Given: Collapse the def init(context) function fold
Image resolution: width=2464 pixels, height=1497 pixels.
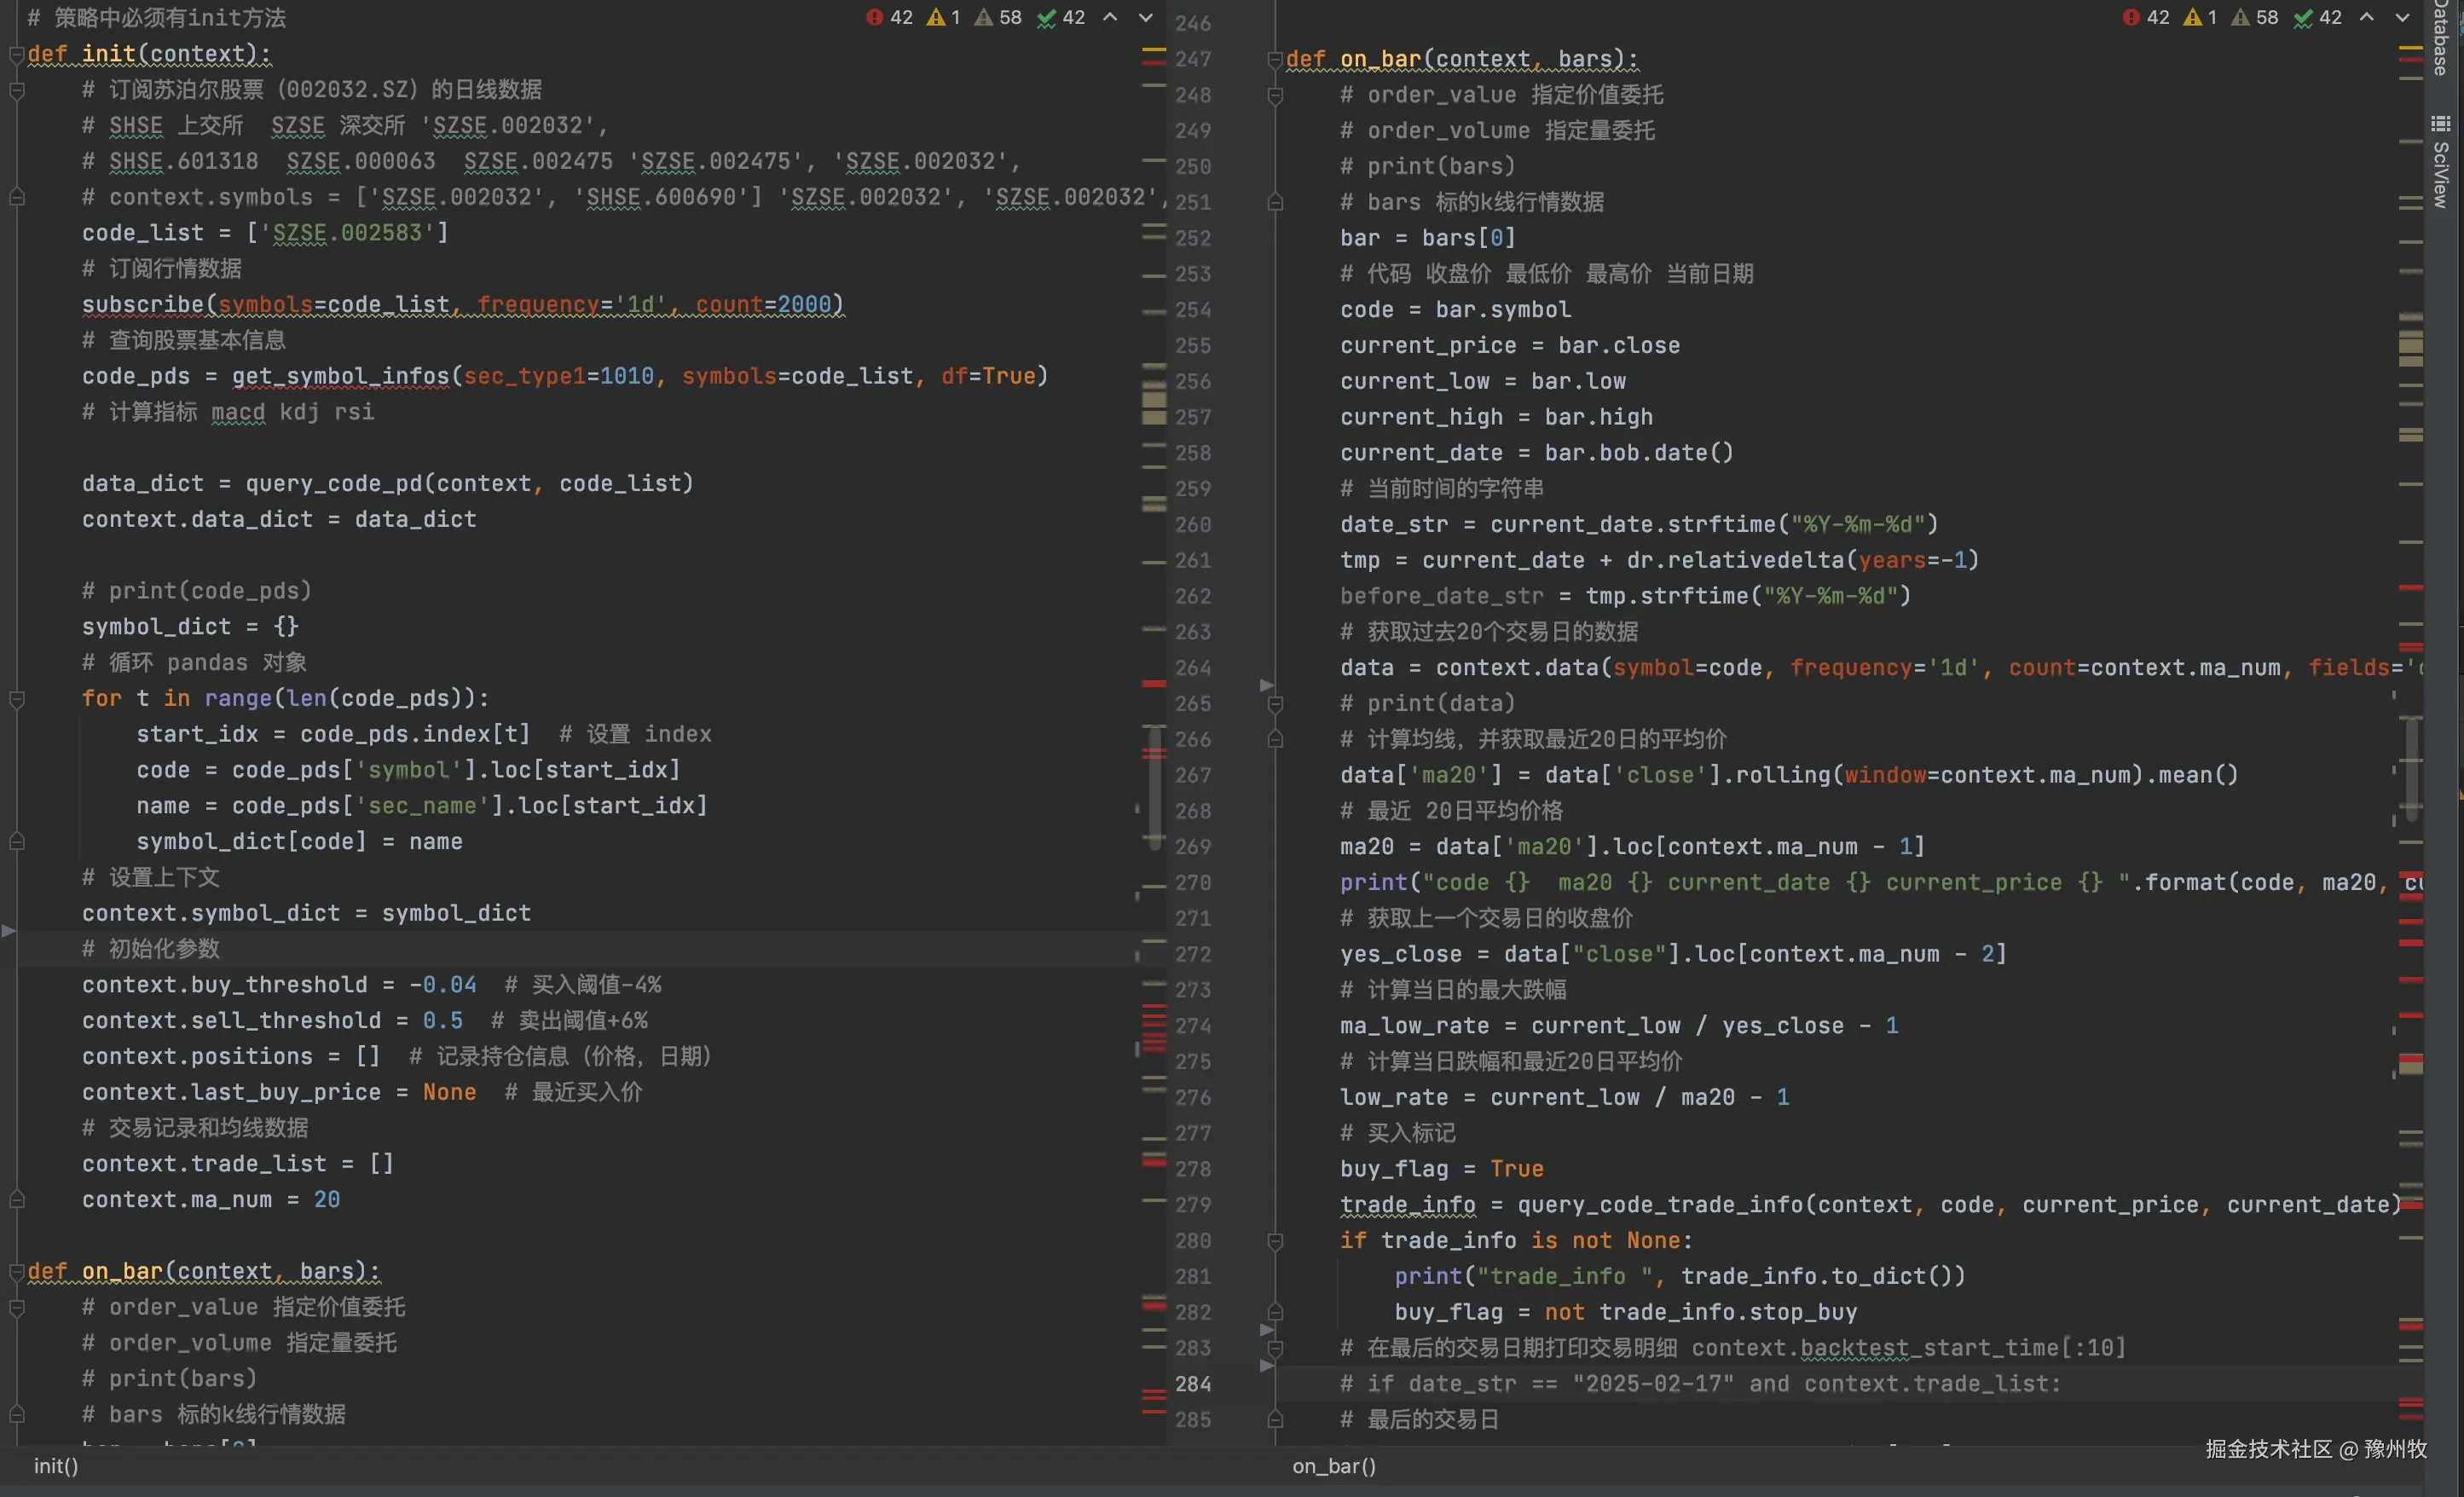Looking at the screenshot, I should tap(17, 54).
